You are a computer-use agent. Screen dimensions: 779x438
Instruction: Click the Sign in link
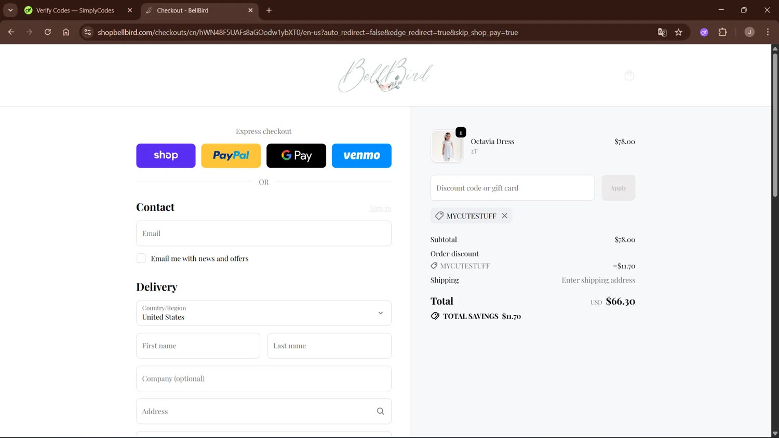(380, 209)
